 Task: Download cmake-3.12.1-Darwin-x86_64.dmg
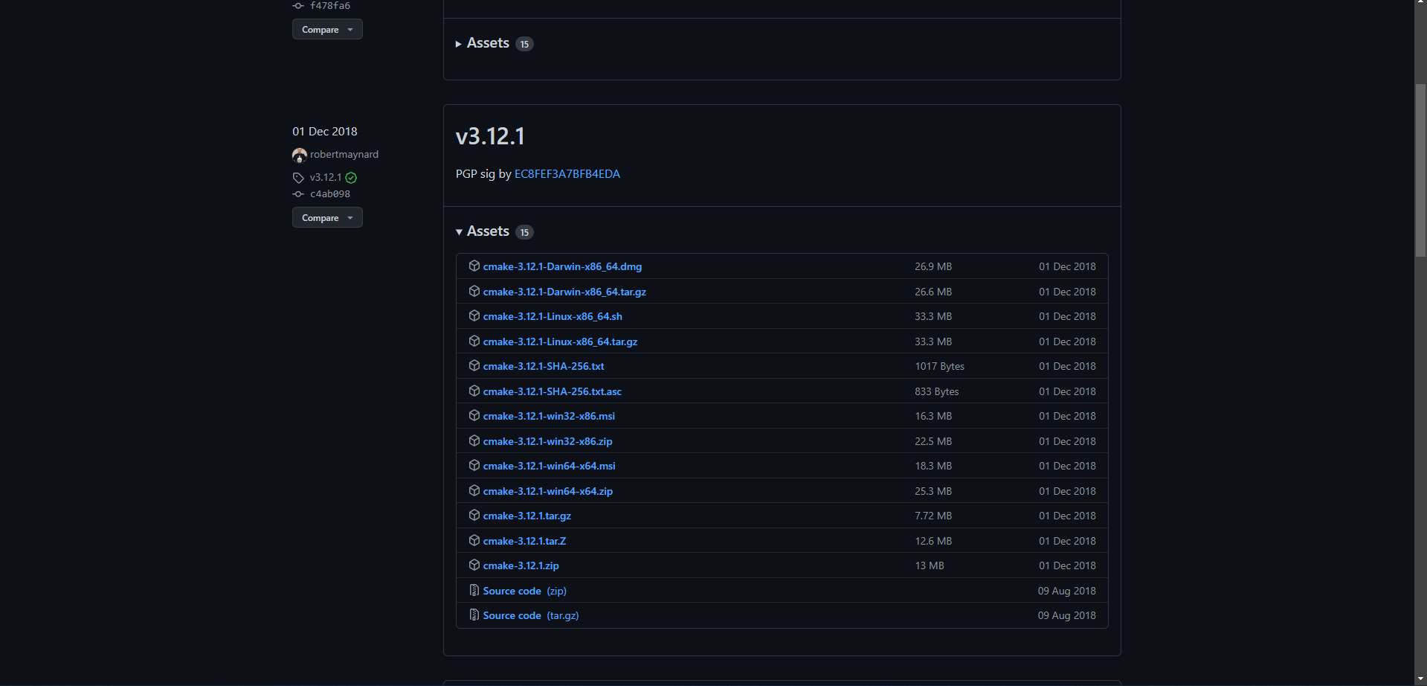pyautogui.click(x=562, y=266)
